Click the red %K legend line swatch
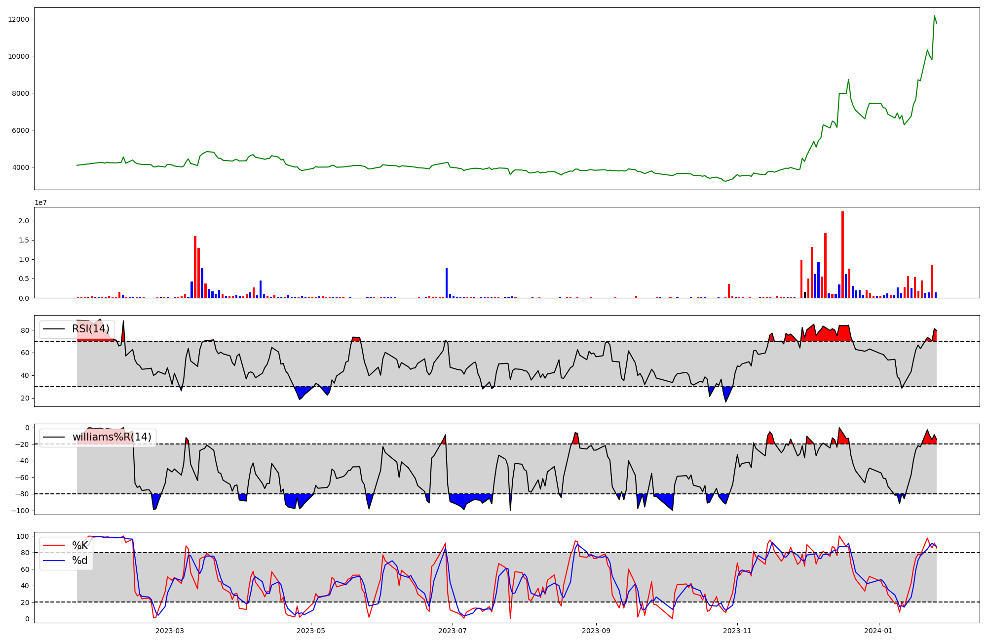This screenshot has height=642, width=987. pyautogui.click(x=54, y=546)
